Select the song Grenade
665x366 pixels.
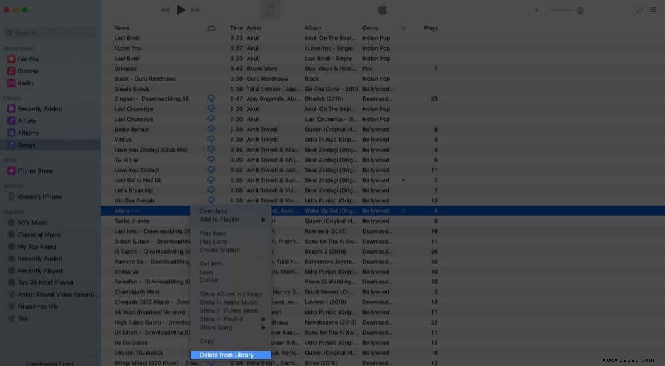[125, 68]
